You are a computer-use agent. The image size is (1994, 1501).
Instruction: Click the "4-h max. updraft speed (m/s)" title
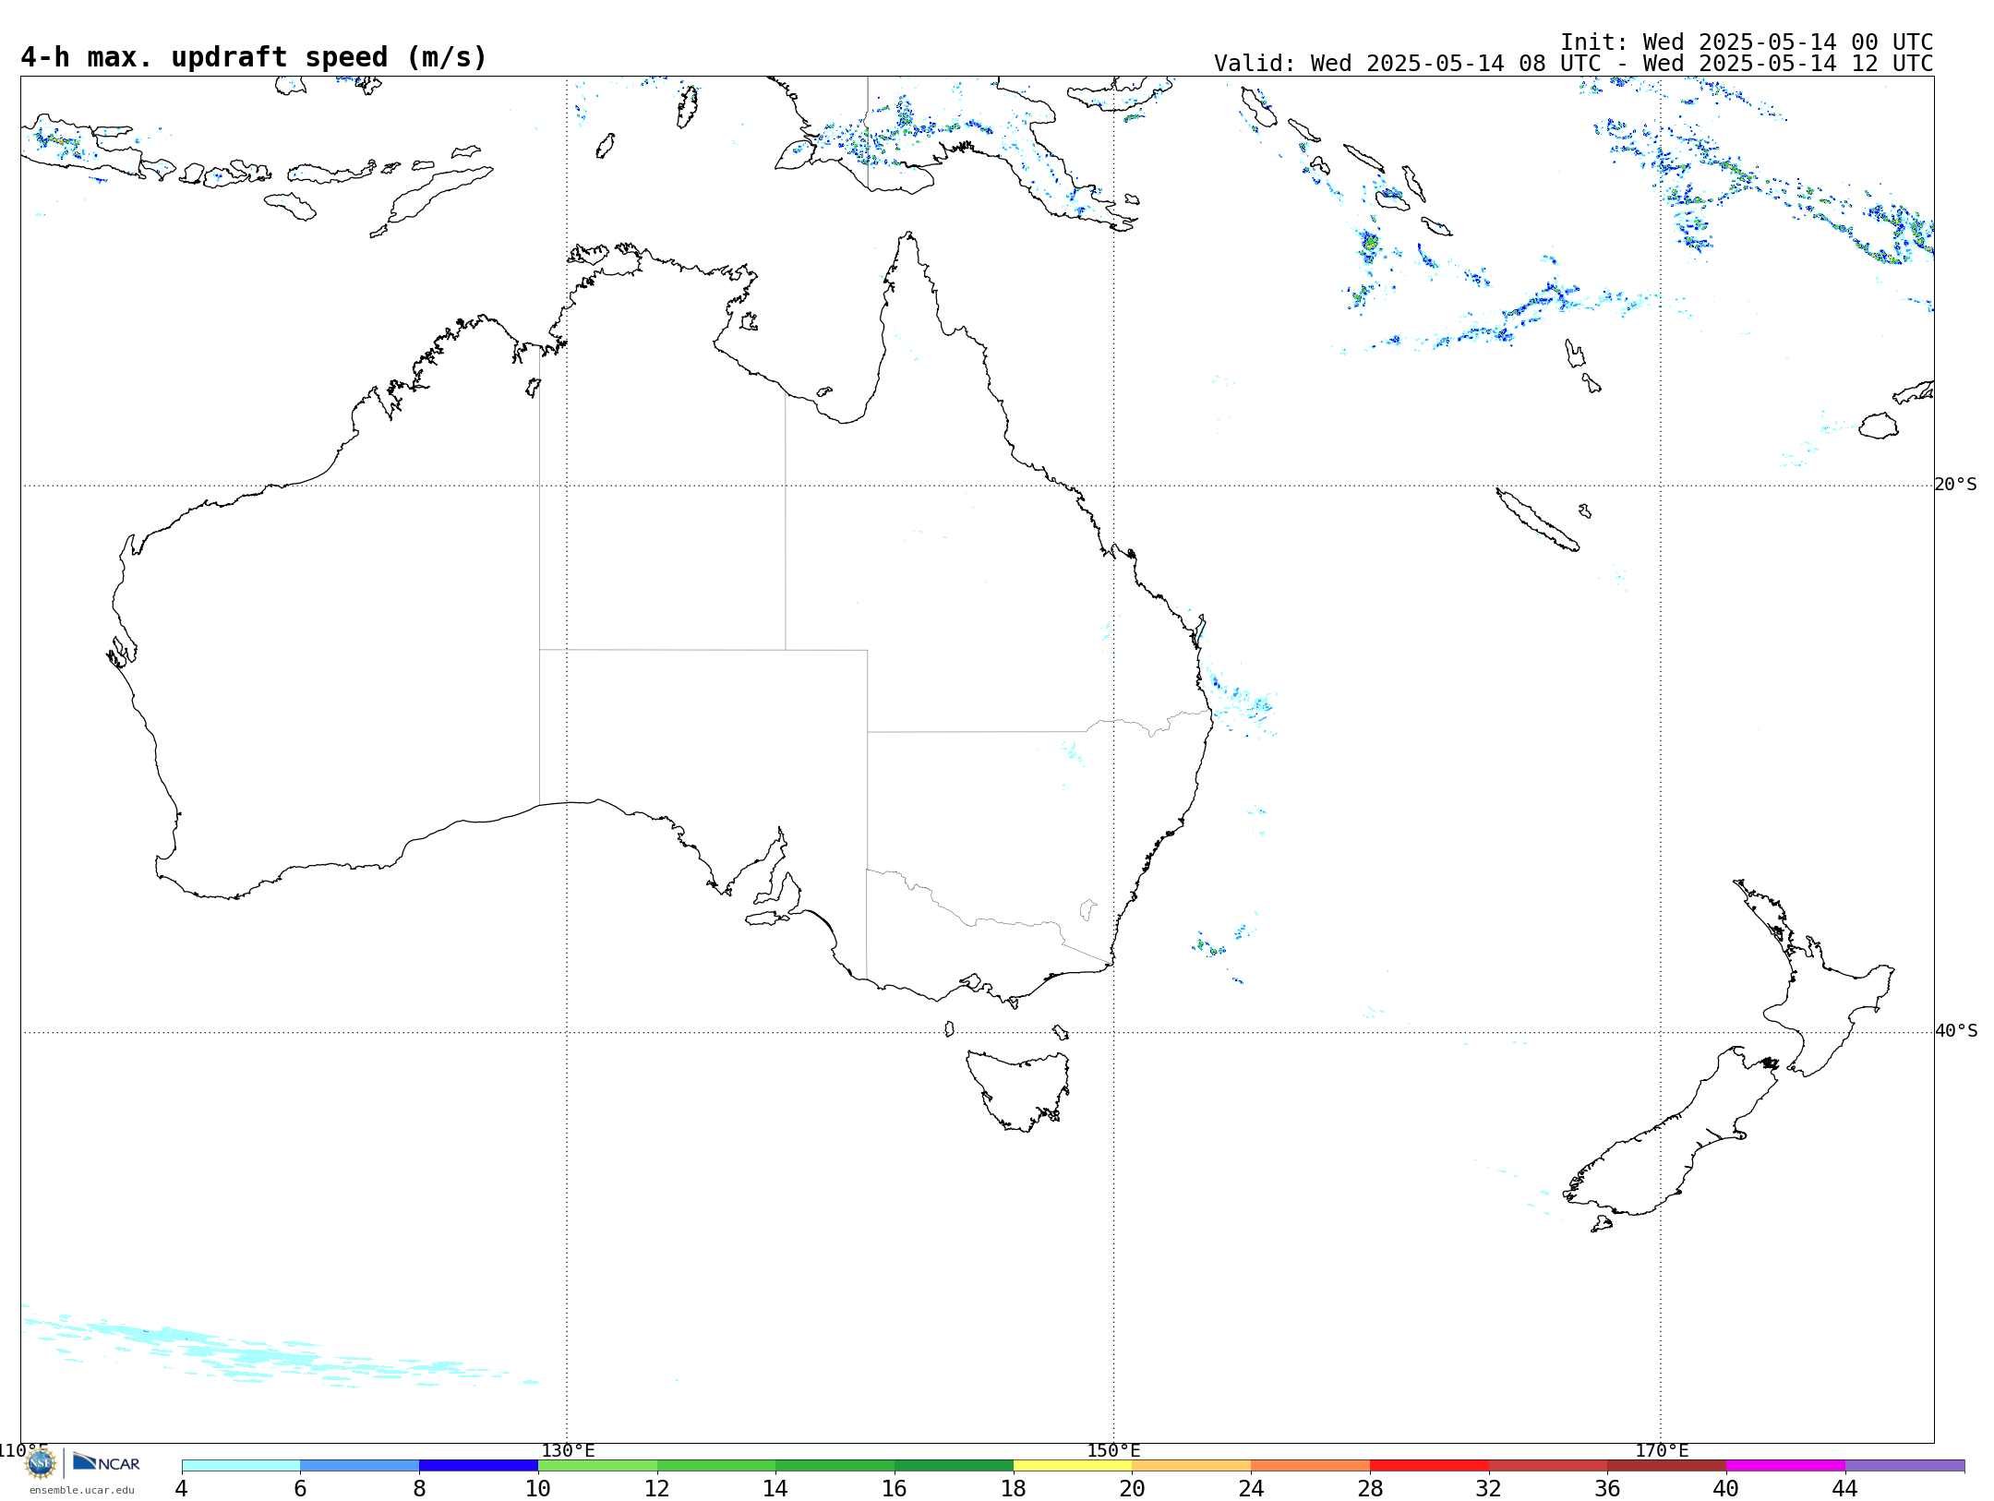(254, 57)
